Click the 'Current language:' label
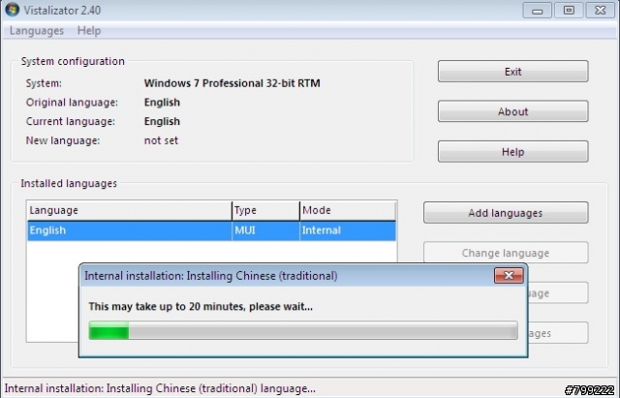 tap(71, 121)
